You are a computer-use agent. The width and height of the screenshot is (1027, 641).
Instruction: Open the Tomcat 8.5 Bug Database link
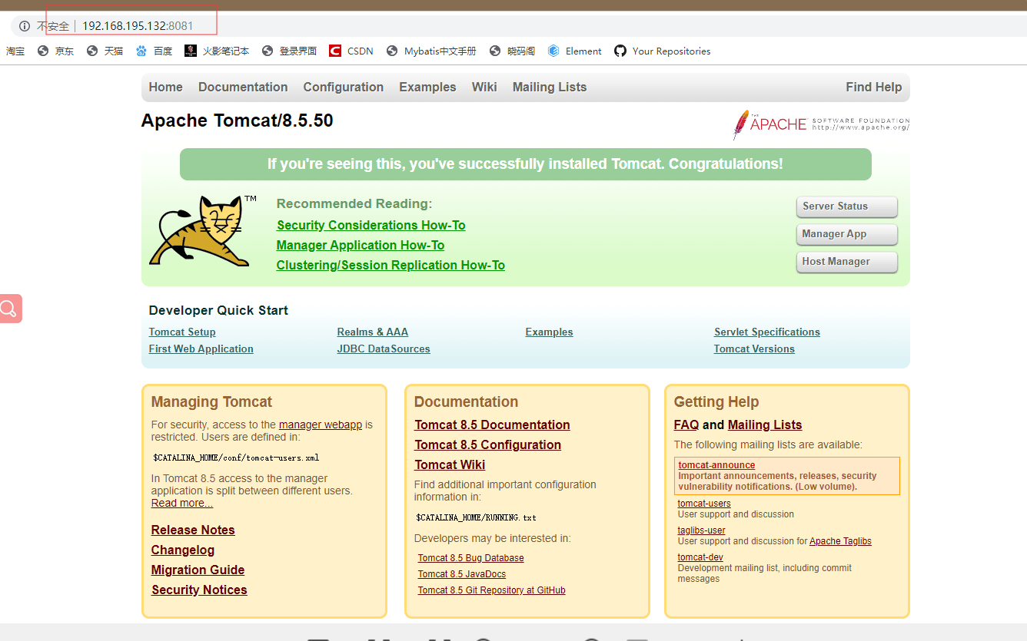[x=471, y=558]
